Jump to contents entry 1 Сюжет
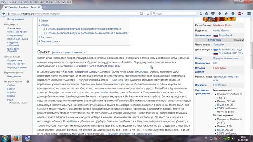This screenshot has height=142, width=253. click(43, 21)
